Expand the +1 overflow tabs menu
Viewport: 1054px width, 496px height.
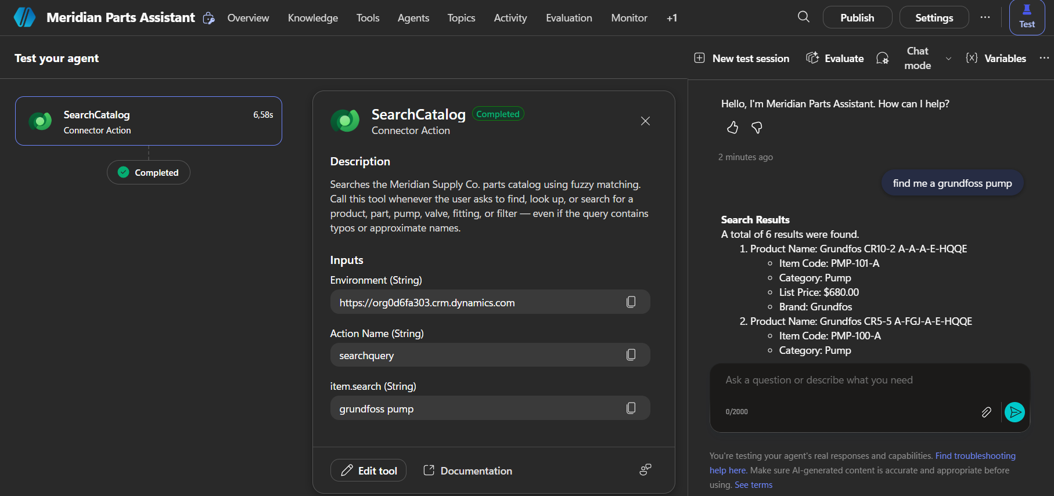click(672, 18)
